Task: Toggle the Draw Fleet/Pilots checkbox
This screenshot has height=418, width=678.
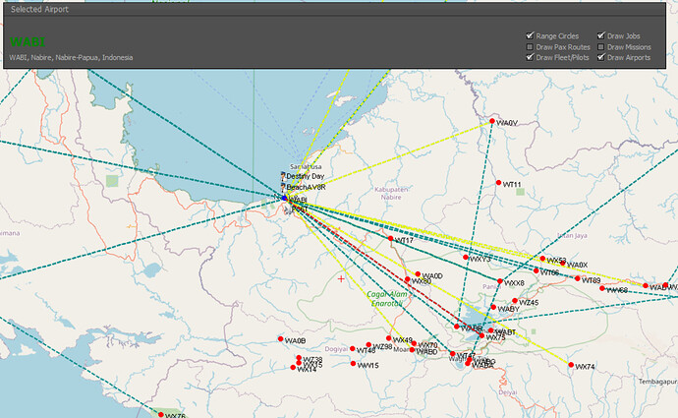Action: [530, 57]
